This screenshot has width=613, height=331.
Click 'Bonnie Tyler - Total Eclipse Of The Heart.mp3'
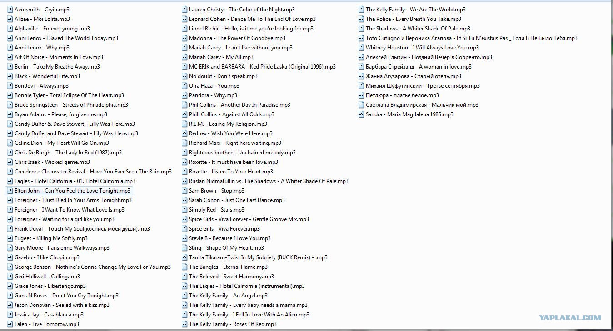click(69, 95)
